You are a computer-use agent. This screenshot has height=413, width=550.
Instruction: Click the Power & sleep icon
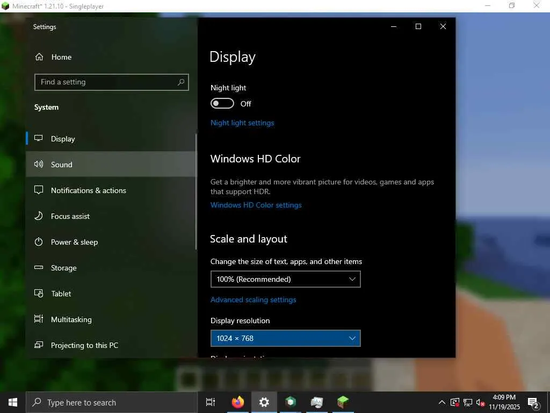(x=39, y=241)
